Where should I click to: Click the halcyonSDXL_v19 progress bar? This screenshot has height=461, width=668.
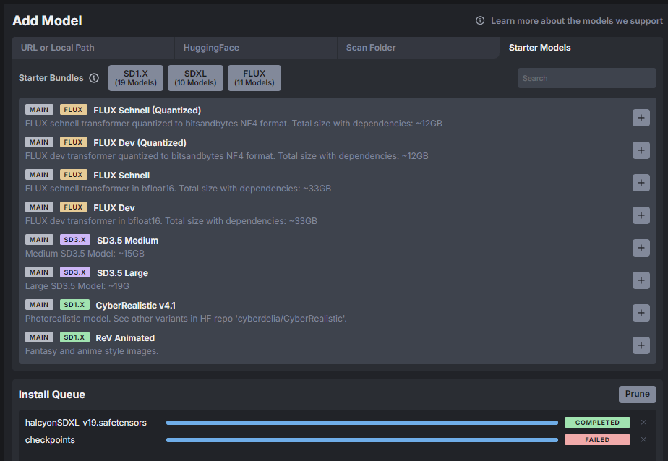362,423
